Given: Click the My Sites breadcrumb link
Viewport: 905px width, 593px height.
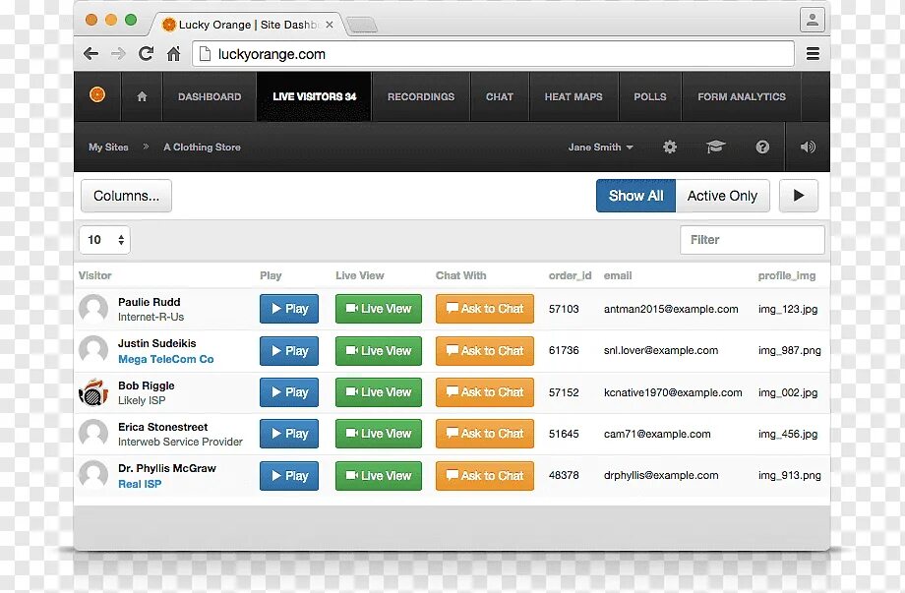Looking at the screenshot, I should tap(108, 148).
